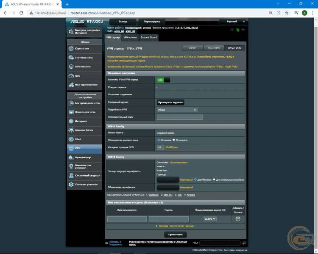This screenshot has width=318, height=254.
Task: Select Dead Peer Detection Enable radio (Включить)
Action: point(159,140)
